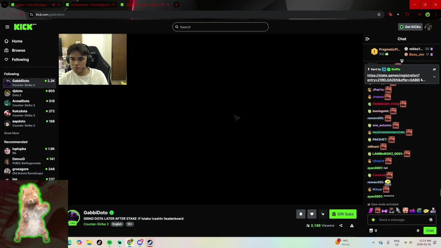Open the hamburger sidebar menu
This screenshot has width=441, height=248.
(7, 27)
